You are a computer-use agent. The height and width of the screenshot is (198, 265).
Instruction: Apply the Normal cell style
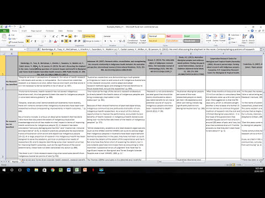pyautogui.click(x=157, y=36)
